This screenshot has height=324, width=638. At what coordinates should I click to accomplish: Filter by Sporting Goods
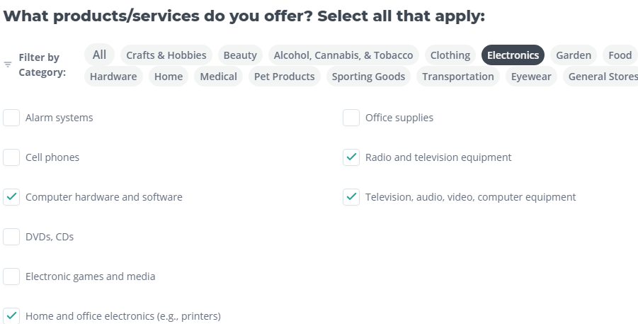(x=368, y=77)
